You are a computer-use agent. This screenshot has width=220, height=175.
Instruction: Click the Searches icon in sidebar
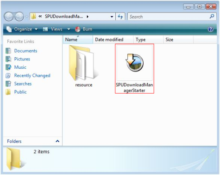click(8, 84)
